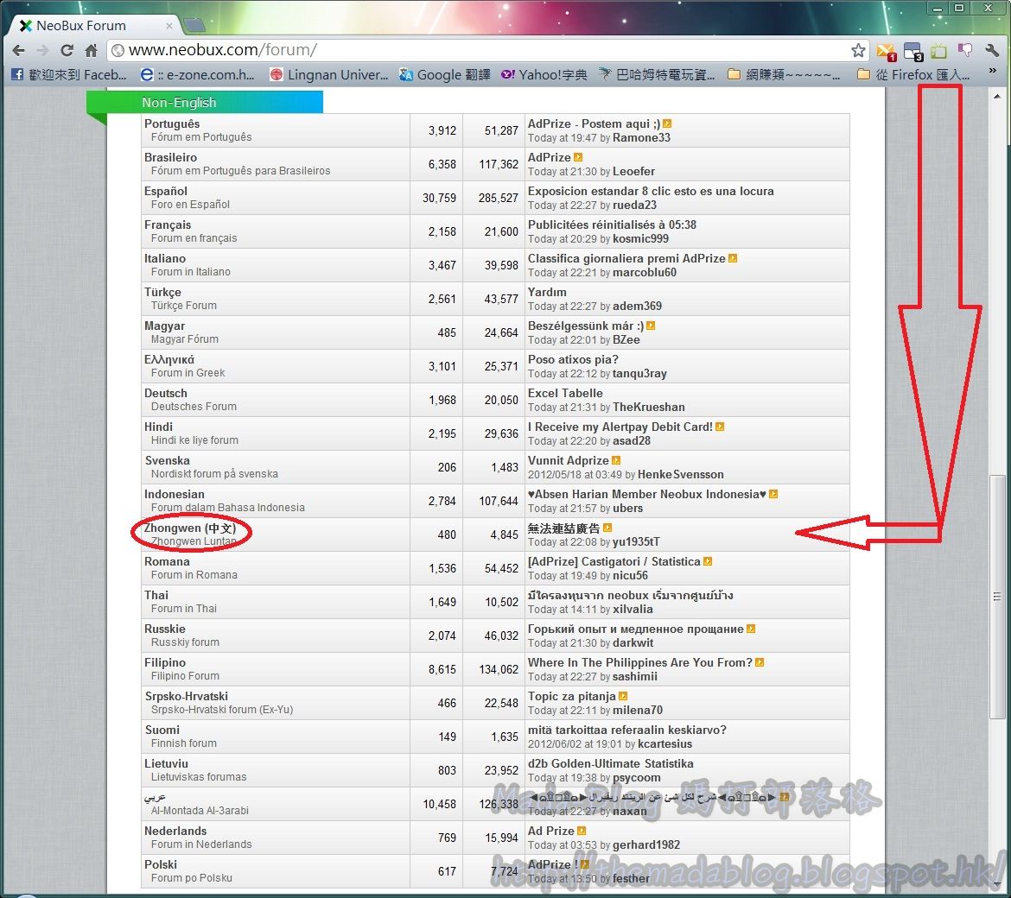Open the Polski forum
This screenshot has height=898, width=1011.
(161, 864)
